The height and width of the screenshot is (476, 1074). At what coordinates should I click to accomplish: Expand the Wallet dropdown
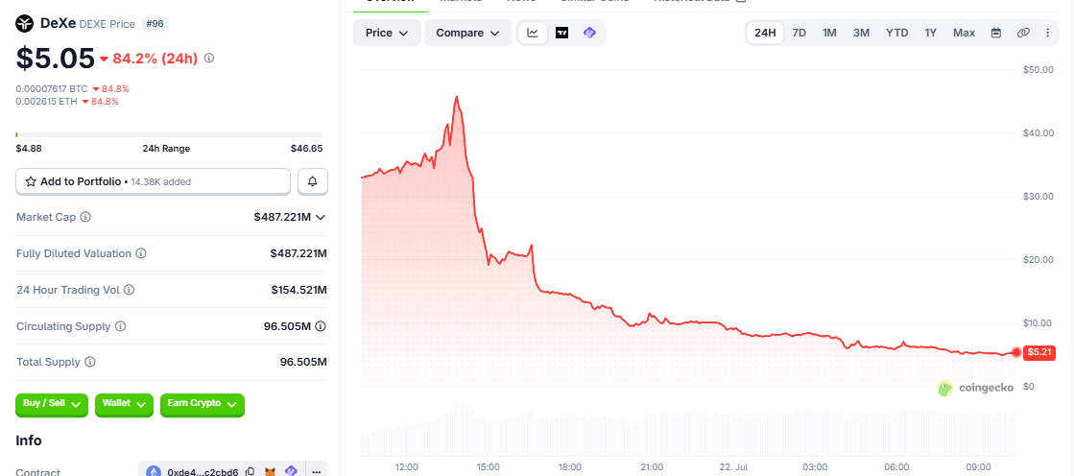124,405
